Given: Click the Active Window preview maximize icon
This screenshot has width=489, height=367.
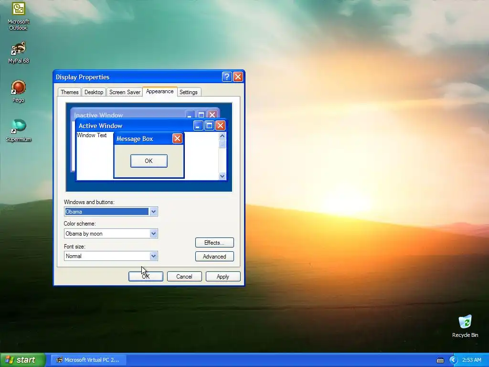Looking at the screenshot, I should 209,126.
